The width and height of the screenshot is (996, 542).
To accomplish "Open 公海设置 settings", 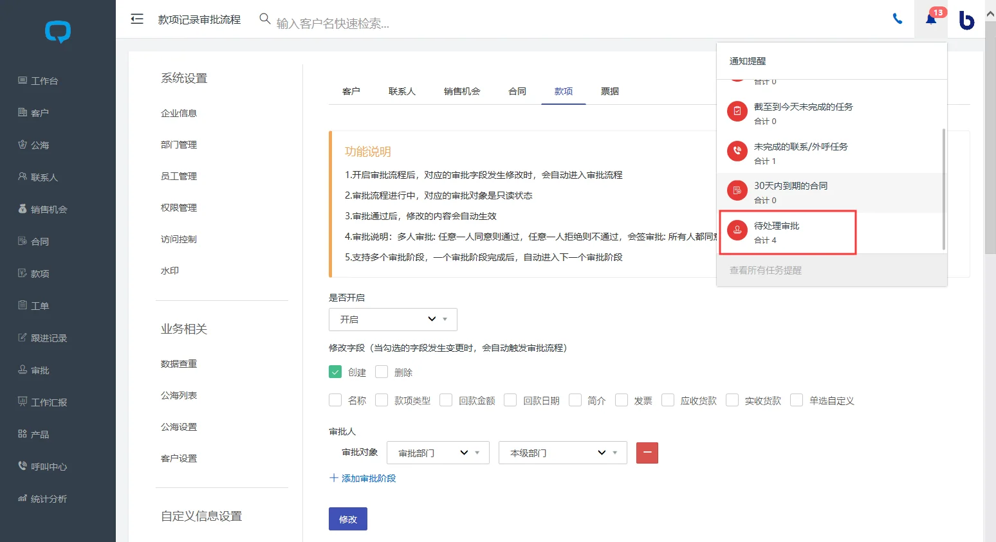I will click(x=179, y=427).
